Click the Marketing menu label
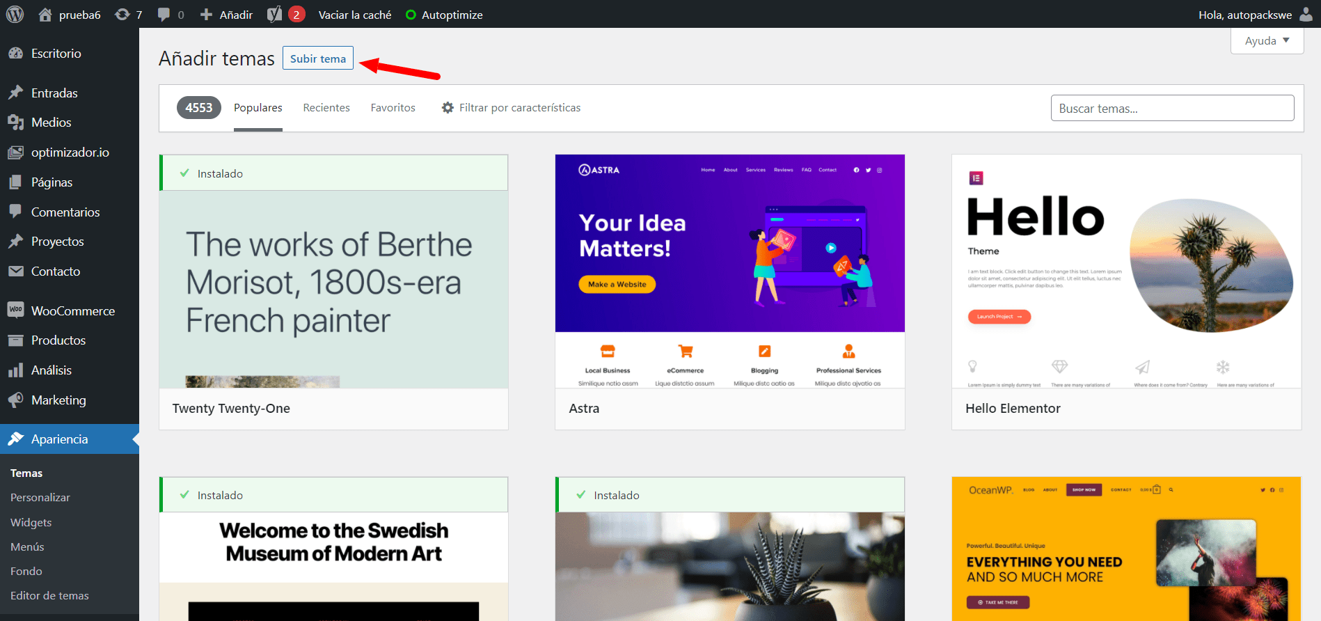The width and height of the screenshot is (1321, 621). pyautogui.click(x=58, y=400)
